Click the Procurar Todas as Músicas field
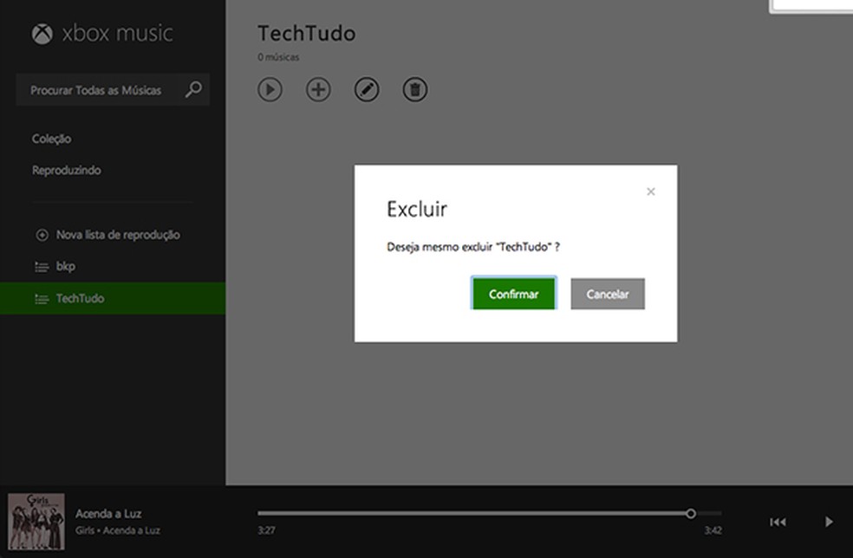The width and height of the screenshot is (853, 558). coord(113,90)
